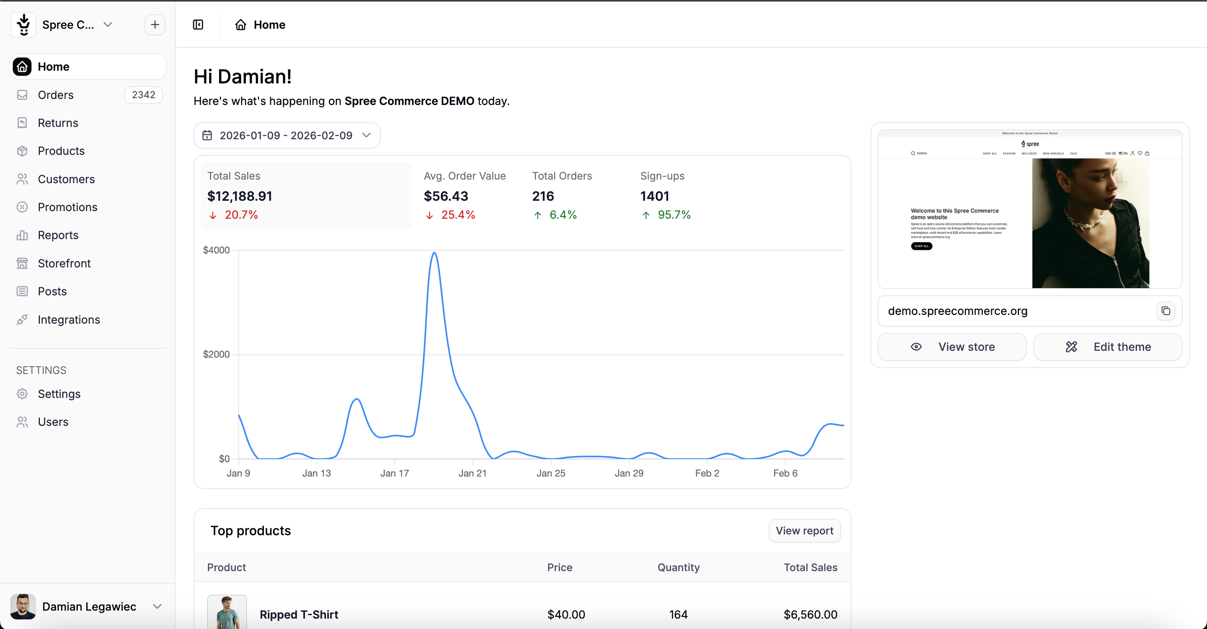
Task: Open Orders in the sidebar
Action: pyautogui.click(x=56, y=95)
